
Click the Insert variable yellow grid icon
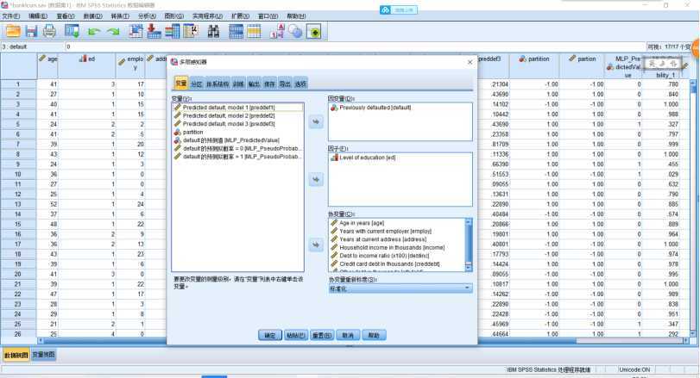(x=254, y=31)
